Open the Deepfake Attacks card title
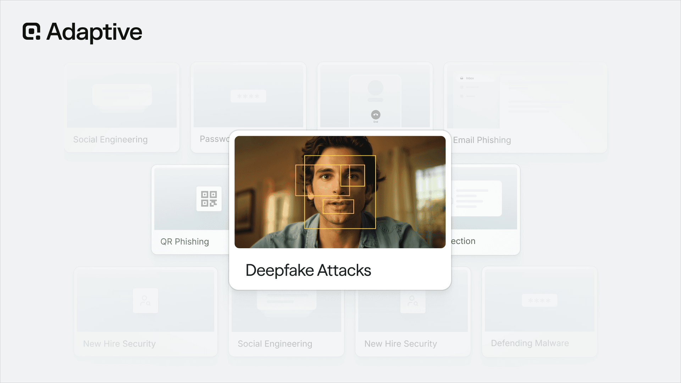Viewport: 681px width, 383px height. click(308, 270)
